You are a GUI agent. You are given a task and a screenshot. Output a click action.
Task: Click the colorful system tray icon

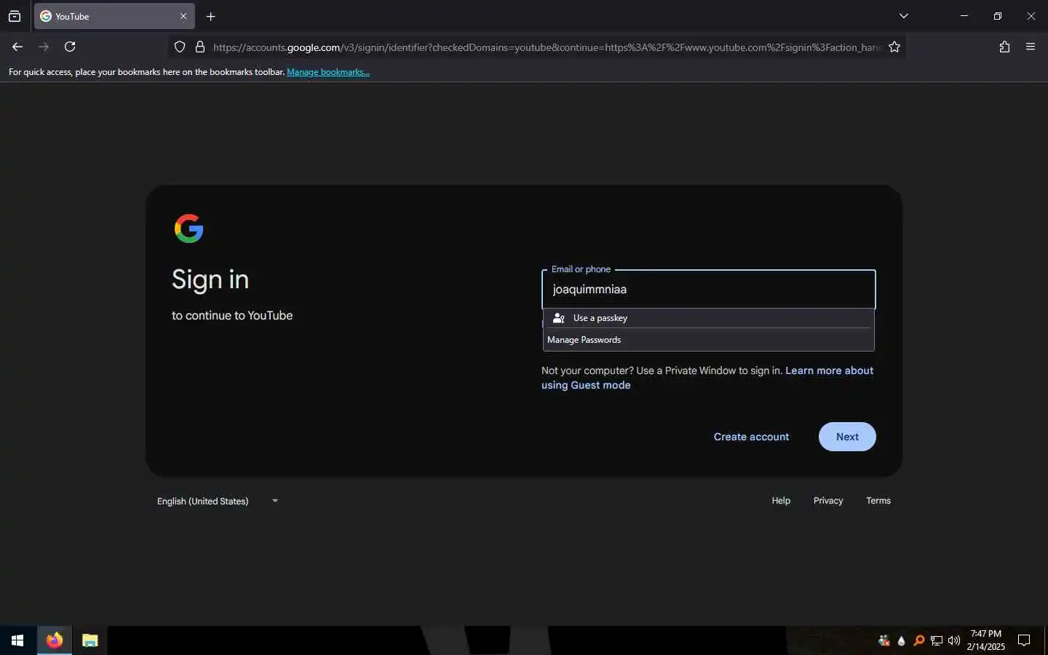click(x=884, y=640)
